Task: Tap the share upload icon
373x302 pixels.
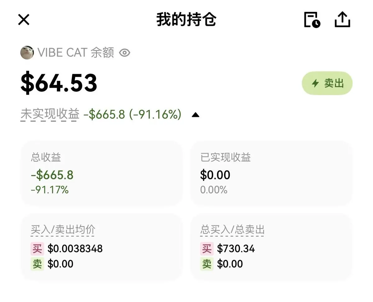Action: point(343,20)
